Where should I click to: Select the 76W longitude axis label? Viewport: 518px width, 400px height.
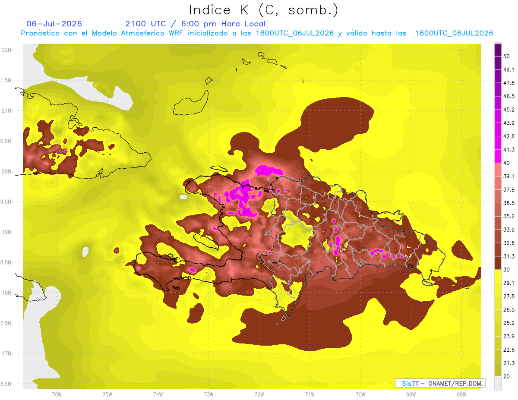[57, 394]
